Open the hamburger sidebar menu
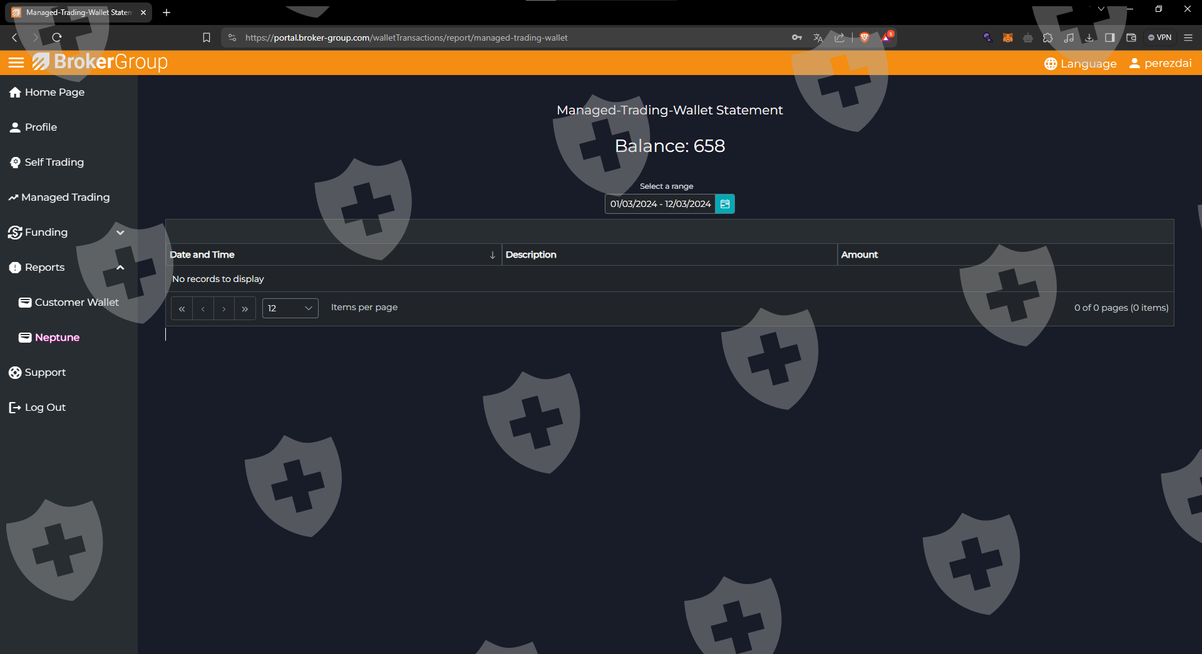This screenshot has width=1202, height=654. (16, 63)
